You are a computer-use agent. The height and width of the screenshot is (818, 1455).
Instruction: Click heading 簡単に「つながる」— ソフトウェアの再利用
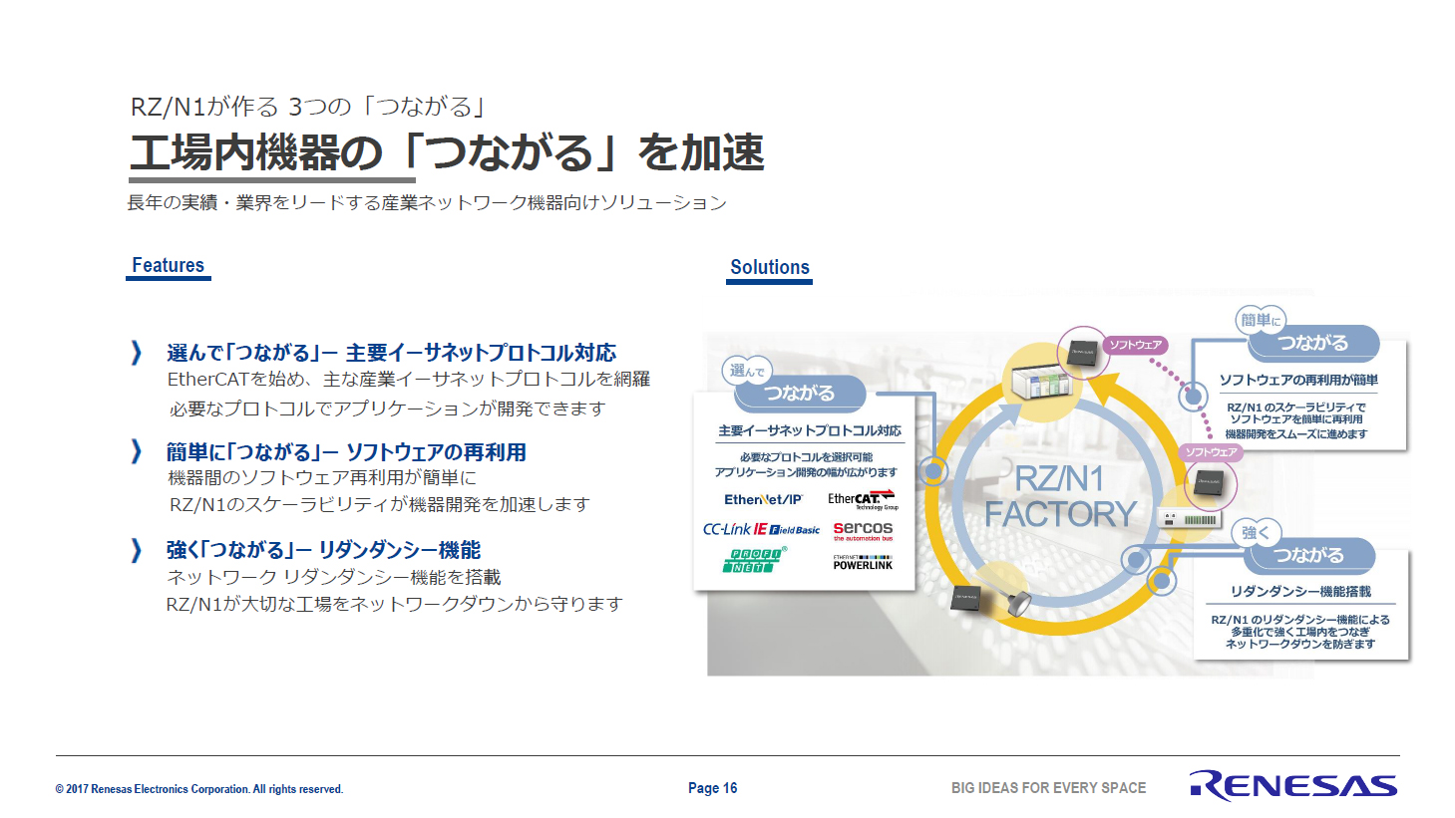pos(346,452)
